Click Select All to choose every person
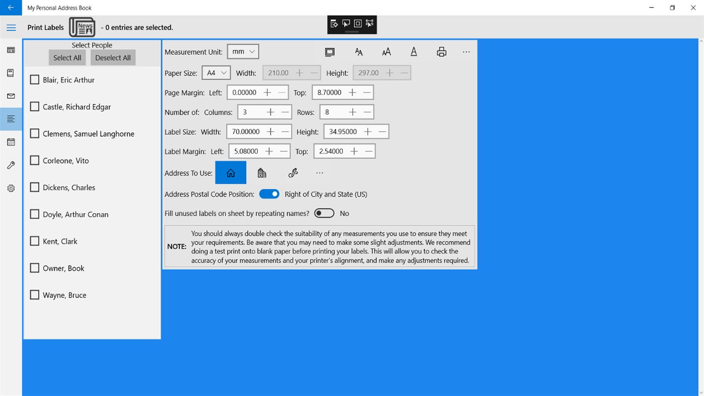The width and height of the screenshot is (704, 396). tap(67, 57)
